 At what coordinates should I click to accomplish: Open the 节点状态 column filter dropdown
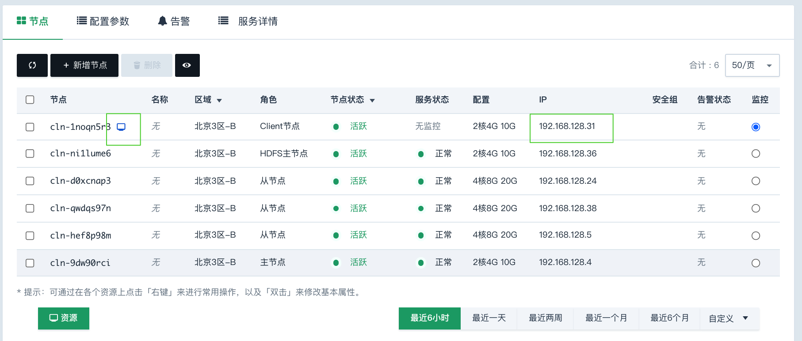tap(372, 101)
